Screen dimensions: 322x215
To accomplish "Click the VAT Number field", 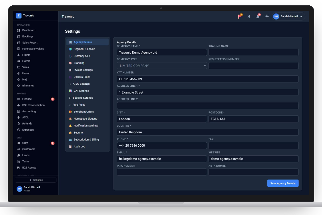I will 208,79.
